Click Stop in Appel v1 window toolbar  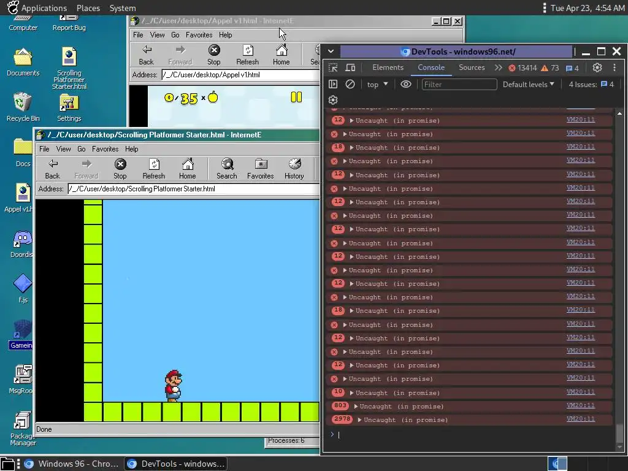[x=214, y=55]
